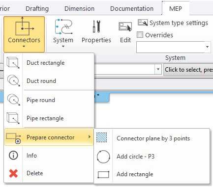Screen dimensions: 213x187
Task: Select the hatched connector plane icon
Action: (x=102, y=137)
